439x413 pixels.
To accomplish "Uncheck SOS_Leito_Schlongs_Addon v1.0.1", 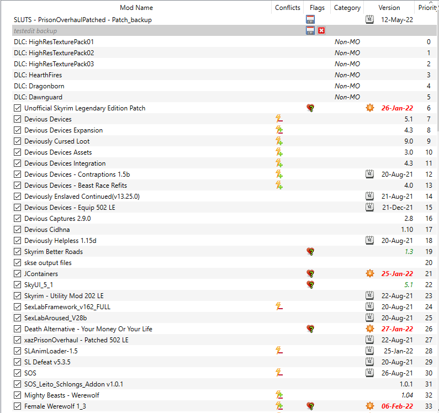I will coord(17,384).
